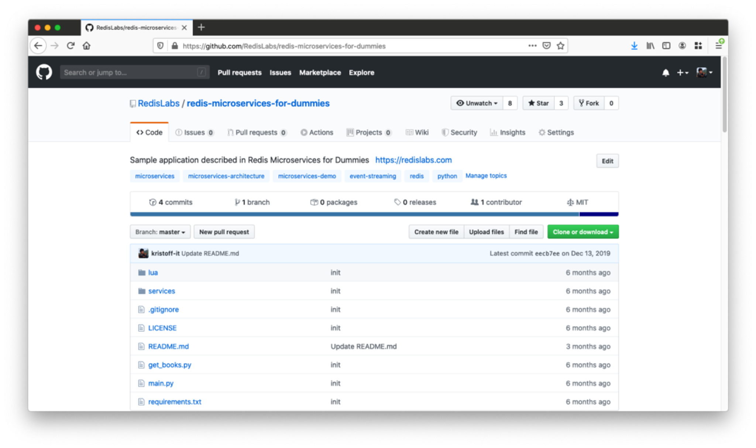This screenshot has width=756, height=448.
Task: Click the language breakdown color bar
Action: click(374, 214)
